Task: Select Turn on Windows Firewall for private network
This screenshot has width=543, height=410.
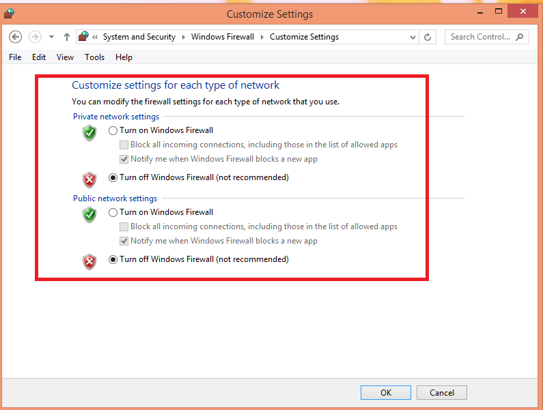Action: coord(113,130)
